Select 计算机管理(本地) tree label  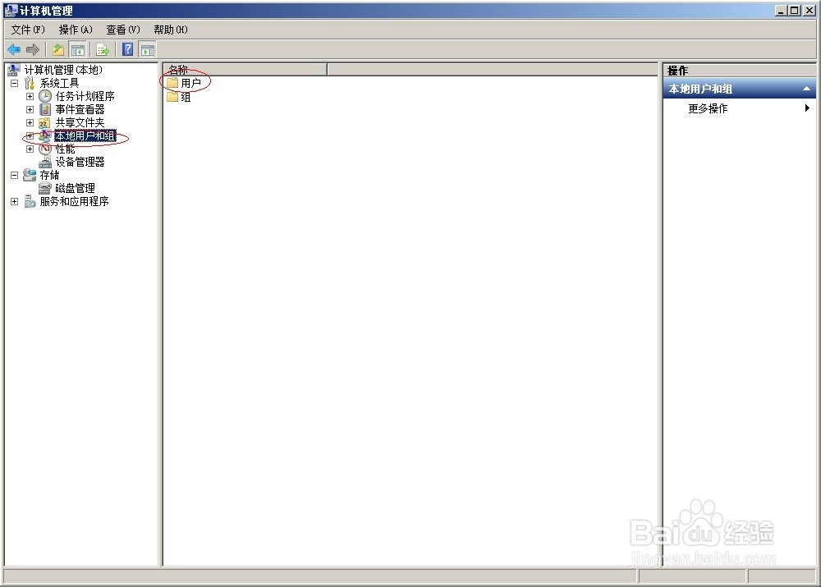click(x=63, y=70)
